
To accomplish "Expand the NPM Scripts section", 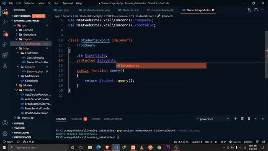I will [22, 133].
